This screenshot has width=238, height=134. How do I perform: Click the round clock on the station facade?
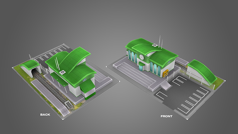point(142,57)
